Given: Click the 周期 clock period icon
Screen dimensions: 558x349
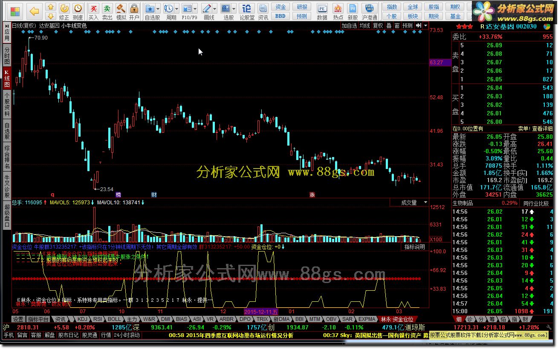Looking at the screenshot, I should 168,9.
